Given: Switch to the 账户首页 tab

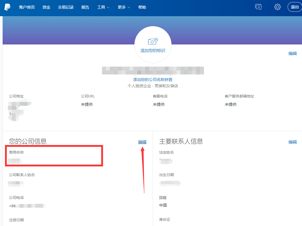Looking at the screenshot, I should (27, 7).
